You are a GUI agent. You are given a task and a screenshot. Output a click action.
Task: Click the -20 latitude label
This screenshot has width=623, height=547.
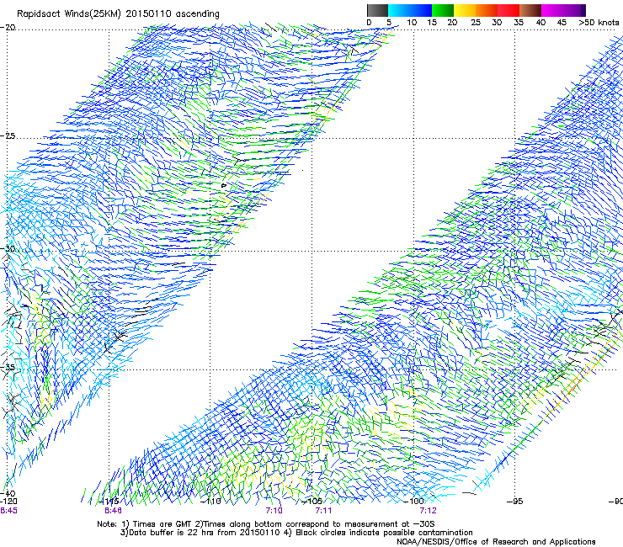(8, 28)
